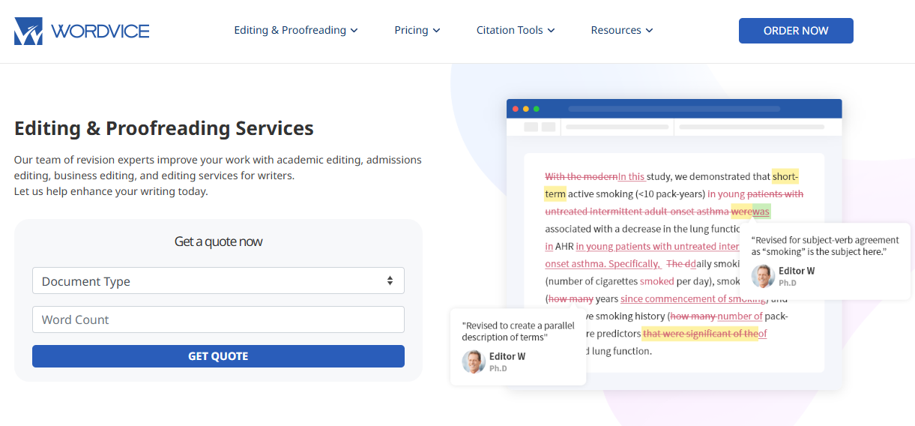Click highlighted "that were significant of the" text
The height and width of the screenshot is (426, 915).
click(700, 333)
